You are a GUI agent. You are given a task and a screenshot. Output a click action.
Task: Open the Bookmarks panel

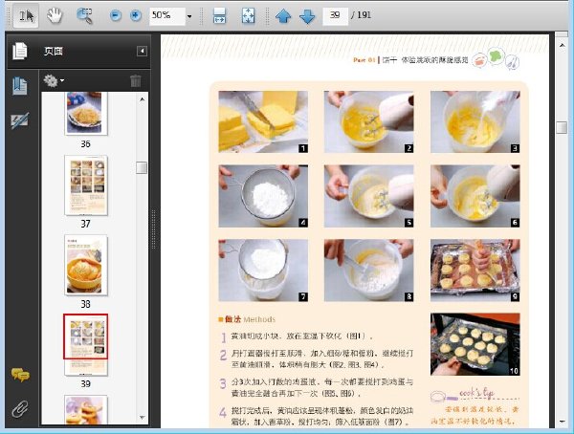click(x=19, y=86)
